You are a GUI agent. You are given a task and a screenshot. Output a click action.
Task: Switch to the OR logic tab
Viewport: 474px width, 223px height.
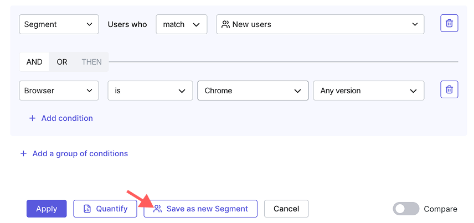62,62
